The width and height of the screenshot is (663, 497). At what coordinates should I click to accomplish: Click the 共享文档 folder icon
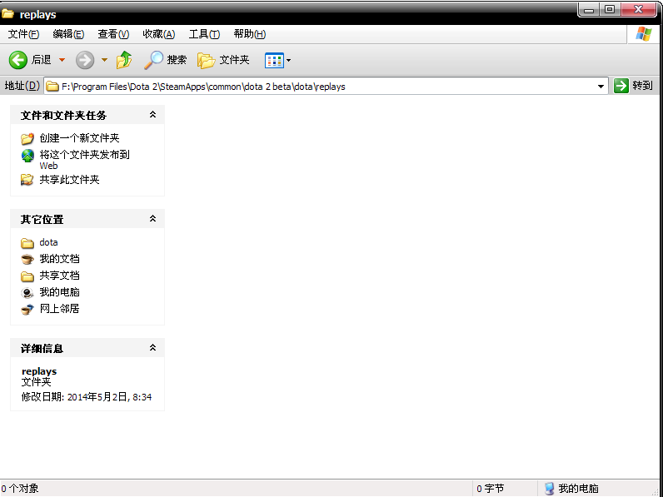[27, 276]
